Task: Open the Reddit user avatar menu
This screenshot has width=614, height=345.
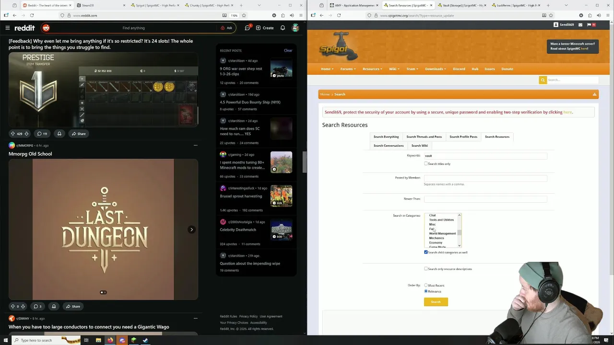Action: pos(295,28)
